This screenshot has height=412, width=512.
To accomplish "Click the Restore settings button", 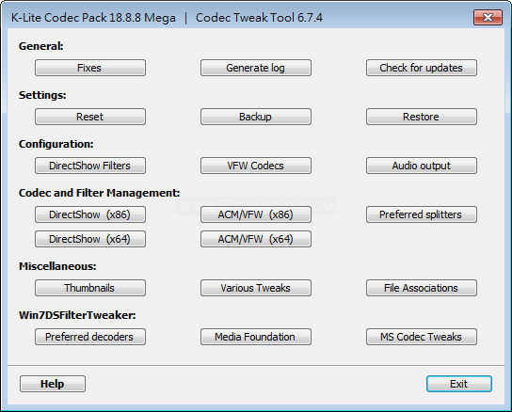I will click(422, 117).
